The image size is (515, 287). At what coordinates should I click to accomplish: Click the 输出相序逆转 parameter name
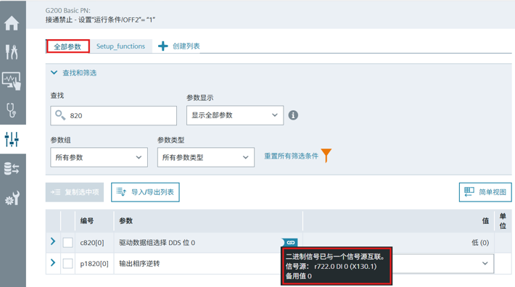[x=139, y=263]
